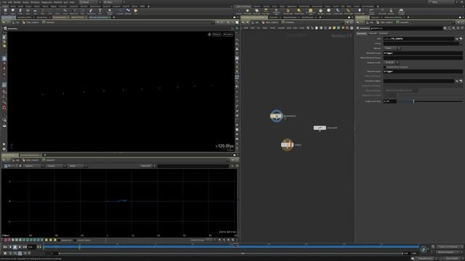This screenshot has height=261, width=465.
Task: Play the animation forward
Action: click(20, 246)
